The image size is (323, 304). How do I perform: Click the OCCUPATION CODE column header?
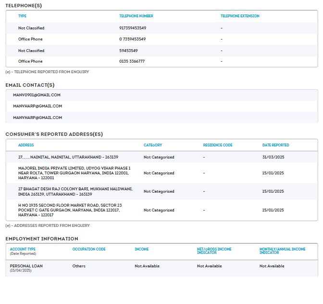click(x=89, y=249)
